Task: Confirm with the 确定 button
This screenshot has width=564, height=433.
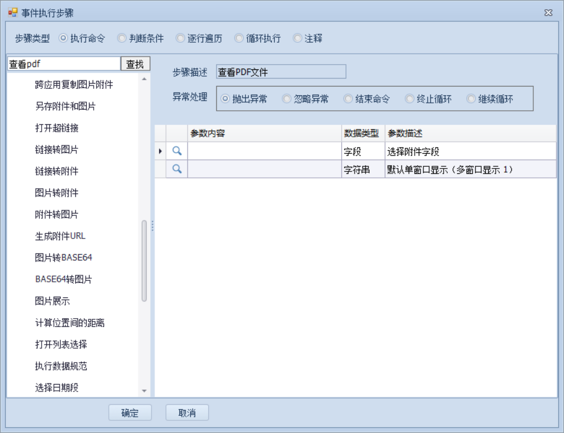Action: [130, 413]
